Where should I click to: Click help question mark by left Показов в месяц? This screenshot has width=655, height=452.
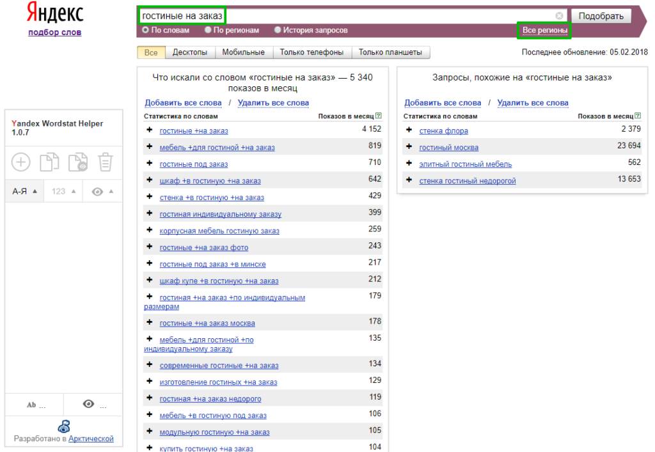point(379,116)
